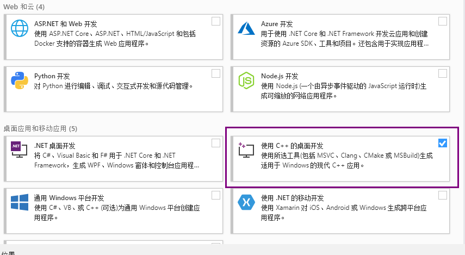Tick the Python 开发 checkbox
The height and width of the screenshot is (255, 465).
click(216, 73)
